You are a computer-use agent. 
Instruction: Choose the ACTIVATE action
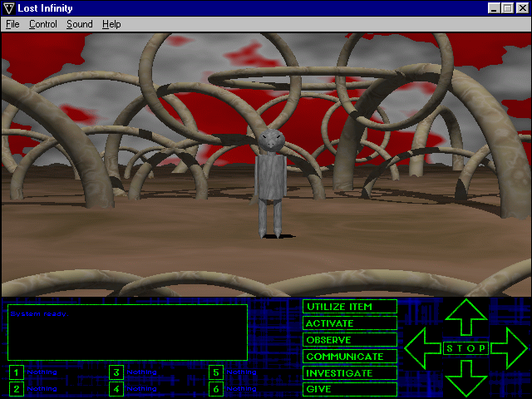(x=350, y=323)
